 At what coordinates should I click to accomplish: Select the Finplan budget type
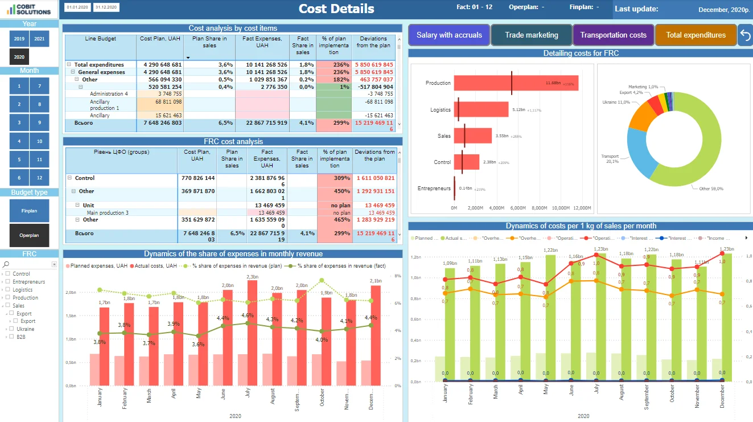click(28, 211)
